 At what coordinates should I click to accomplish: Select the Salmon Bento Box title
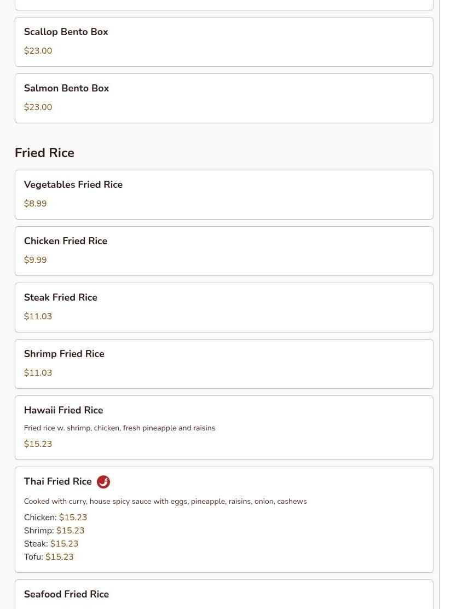pyautogui.click(x=66, y=89)
